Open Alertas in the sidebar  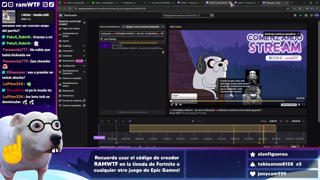click(66, 41)
